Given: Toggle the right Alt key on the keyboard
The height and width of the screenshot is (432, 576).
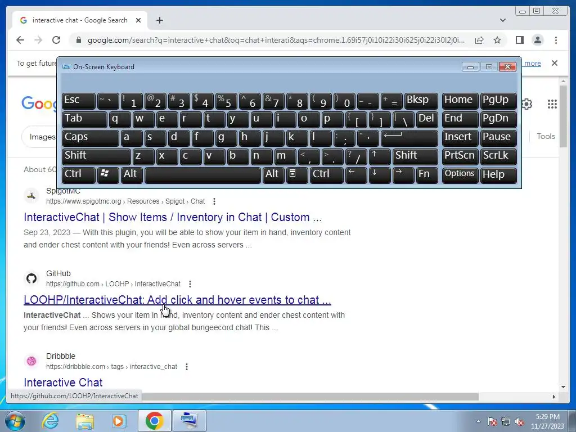Looking at the screenshot, I should 273,175.
